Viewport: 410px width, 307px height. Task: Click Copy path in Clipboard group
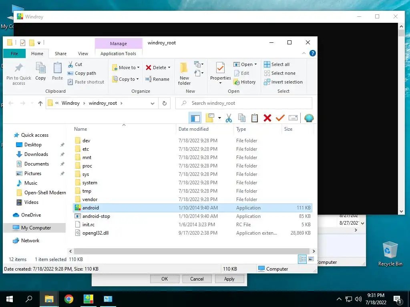click(x=82, y=73)
